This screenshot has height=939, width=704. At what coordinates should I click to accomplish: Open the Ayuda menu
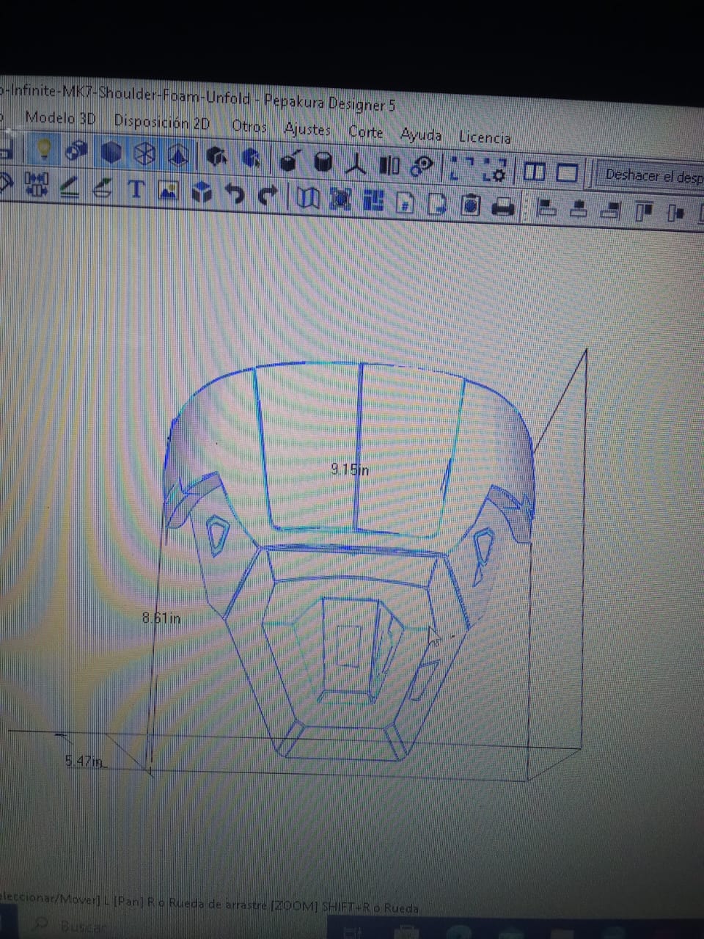point(421,135)
